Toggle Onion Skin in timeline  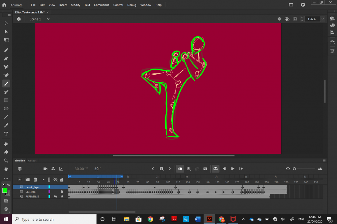(180, 169)
